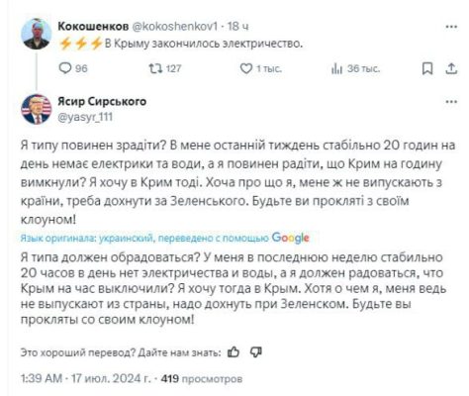Viewport: 469px width, 396px height.
Task: Retweet the Кокошенков post with 127 reposts
Action: tap(155, 68)
